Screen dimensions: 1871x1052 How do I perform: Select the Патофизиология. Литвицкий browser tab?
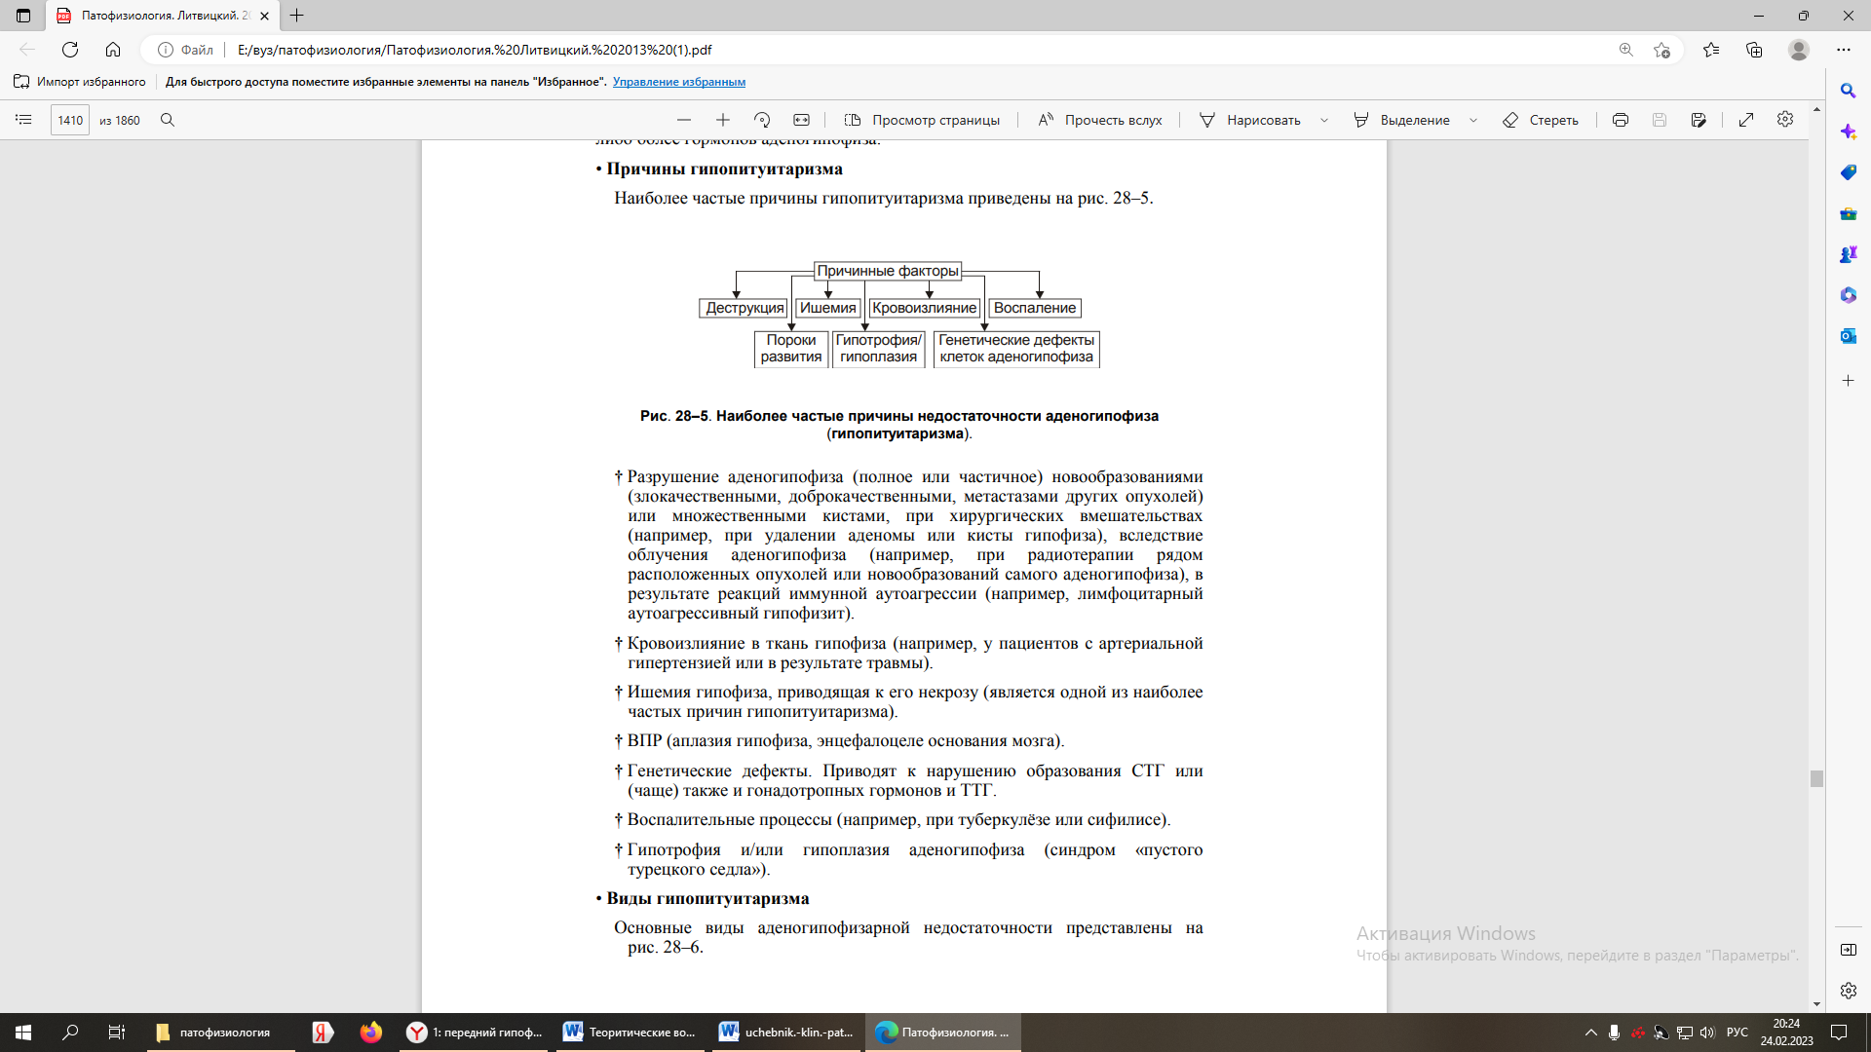163,16
